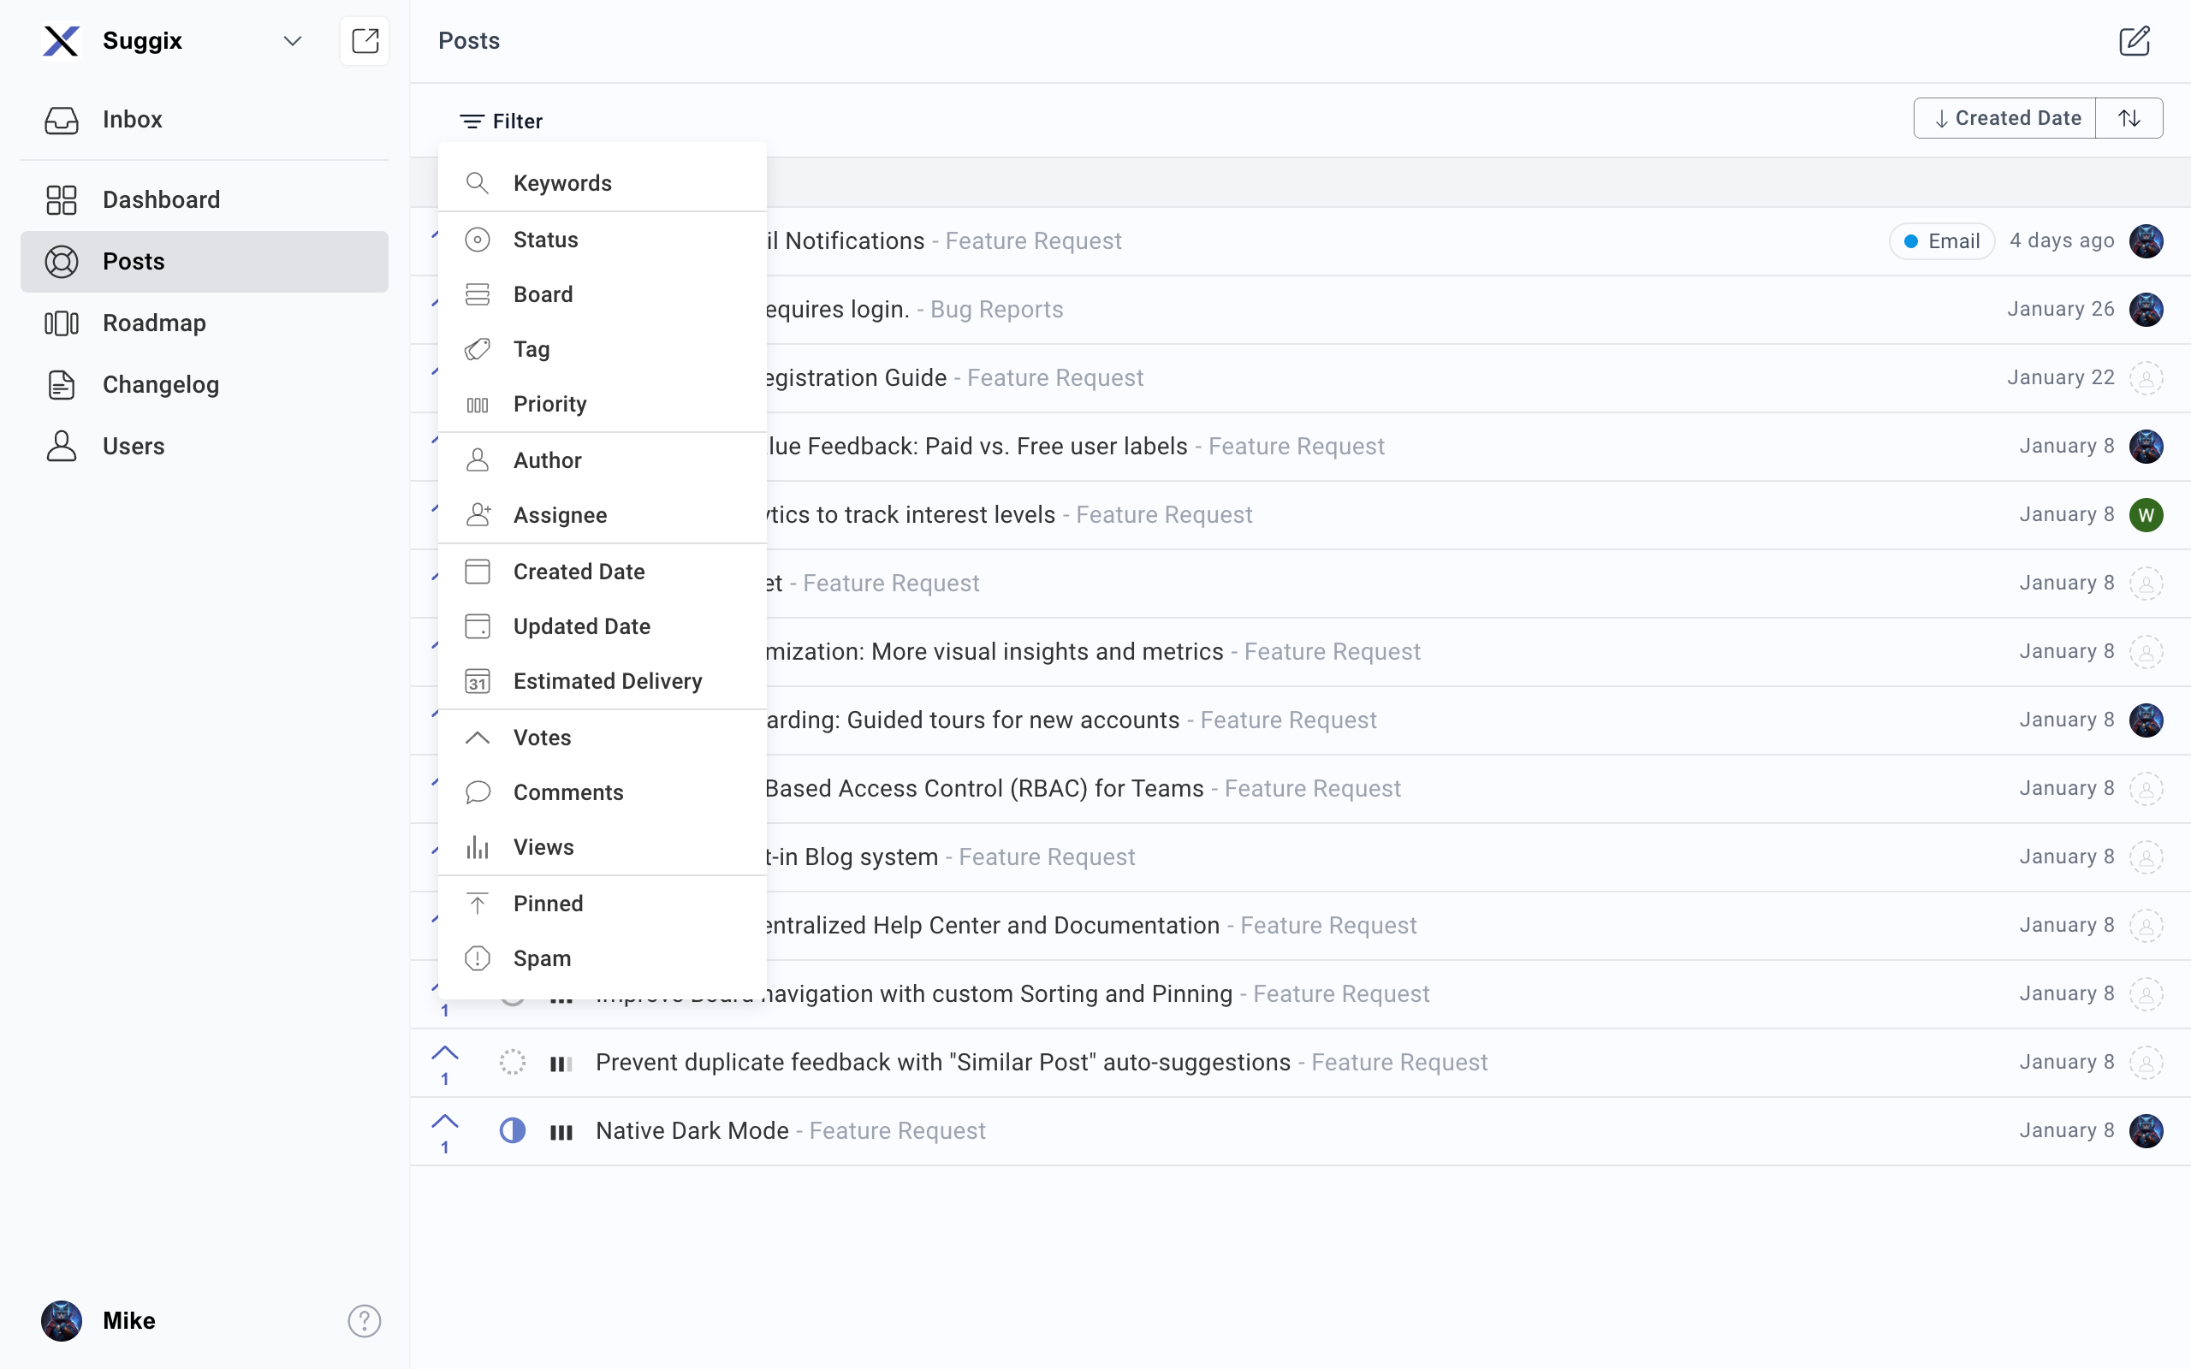Expand the Suggix workspace dropdown chevron
The image size is (2191, 1369).
pyautogui.click(x=292, y=41)
